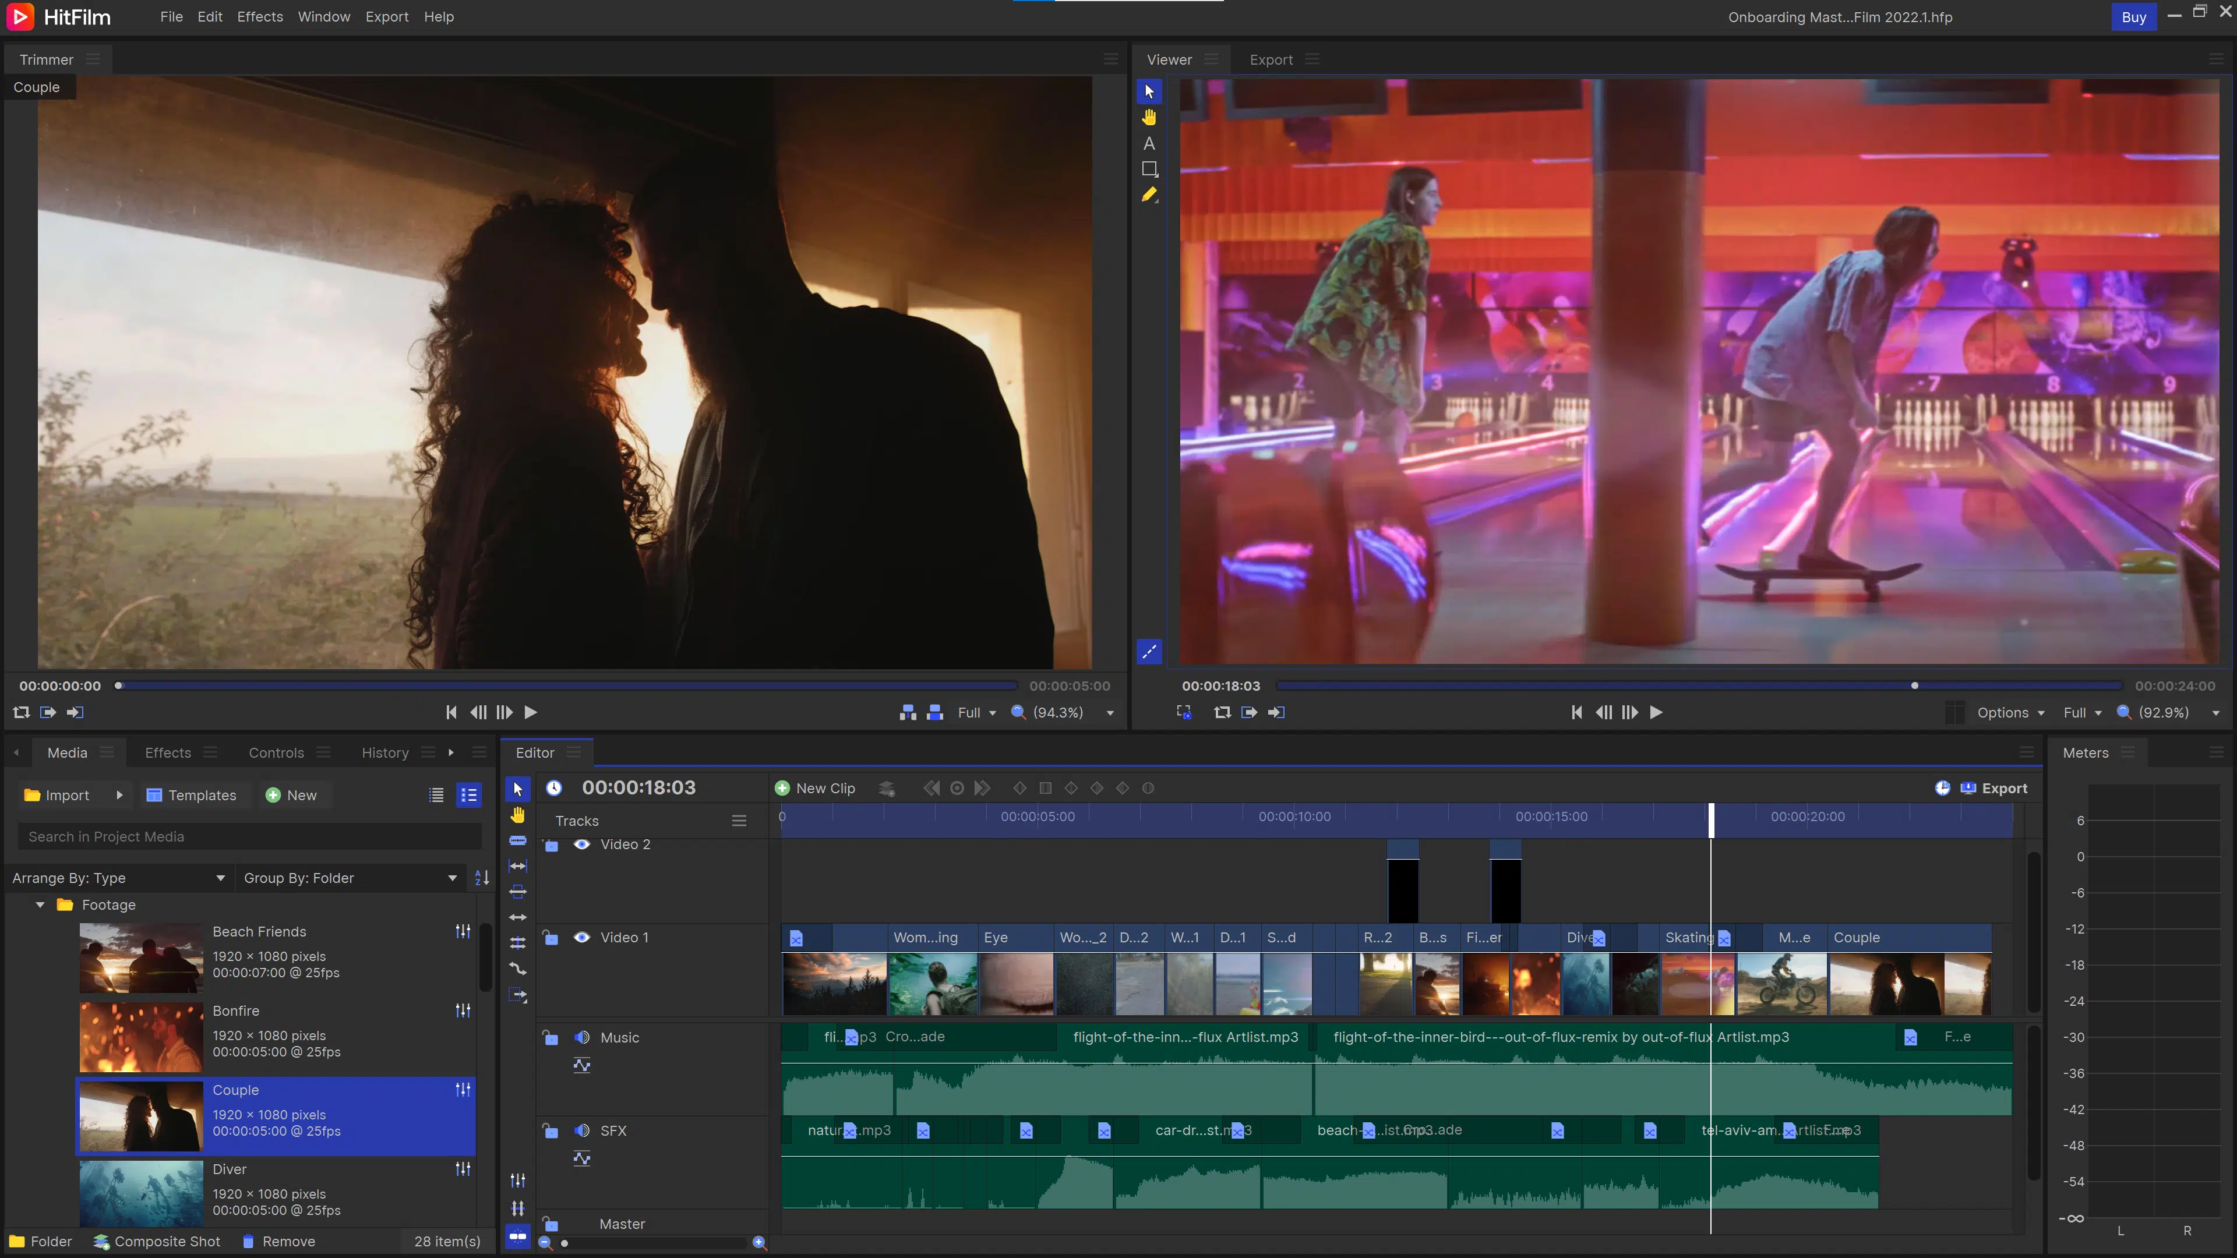This screenshot has height=1258, width=2237.
Task: Select the Text tool in the viewer
Action: (x=1149, y=142)
